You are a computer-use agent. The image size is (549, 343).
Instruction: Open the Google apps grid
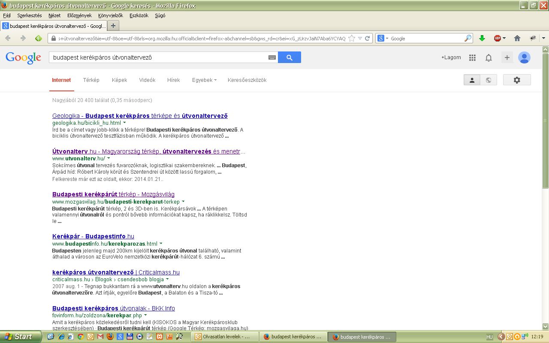(x=472, y=57)
